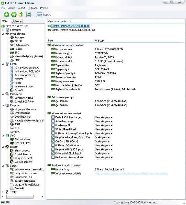
Task: Open the Widok menu
Action: [x=11, y=8]
